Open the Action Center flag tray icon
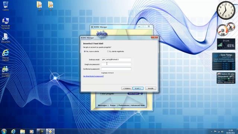 [215, 131]
